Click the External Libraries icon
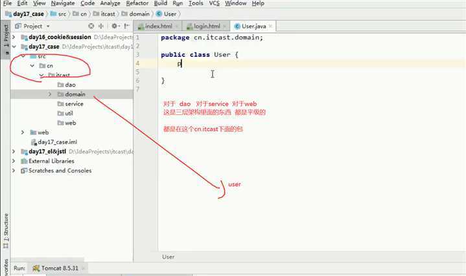Screen dimensions: 466x276 [24, 161]
